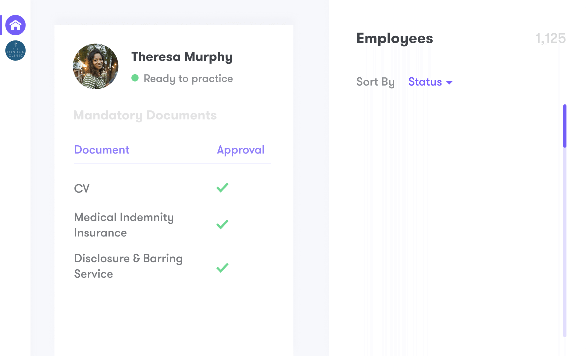The width and height of the screenshot is (586, 356).
Task: Sort by the Document column header
Action: point(102,150)
